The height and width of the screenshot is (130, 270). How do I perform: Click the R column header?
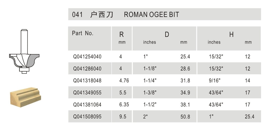tap(122, 35)
